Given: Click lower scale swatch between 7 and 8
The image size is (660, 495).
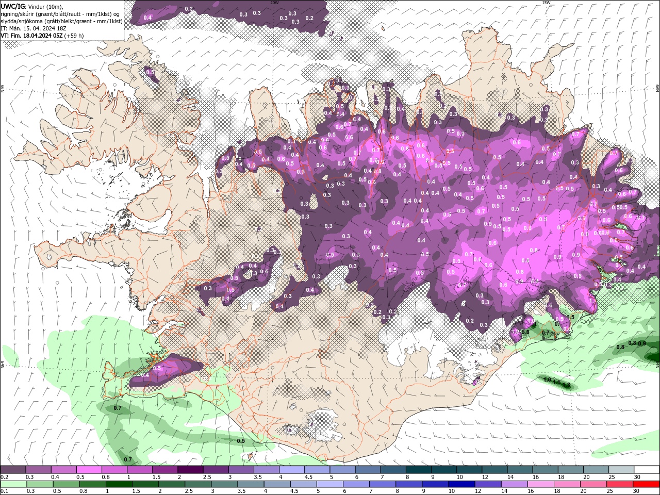Looking at the screenshot, I should point(383,484).
